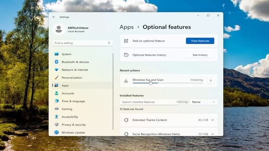This screenshot has height=151, width=269.
Task: Cancel the Windows Fax and Scan installation
Action: (211, 81)
